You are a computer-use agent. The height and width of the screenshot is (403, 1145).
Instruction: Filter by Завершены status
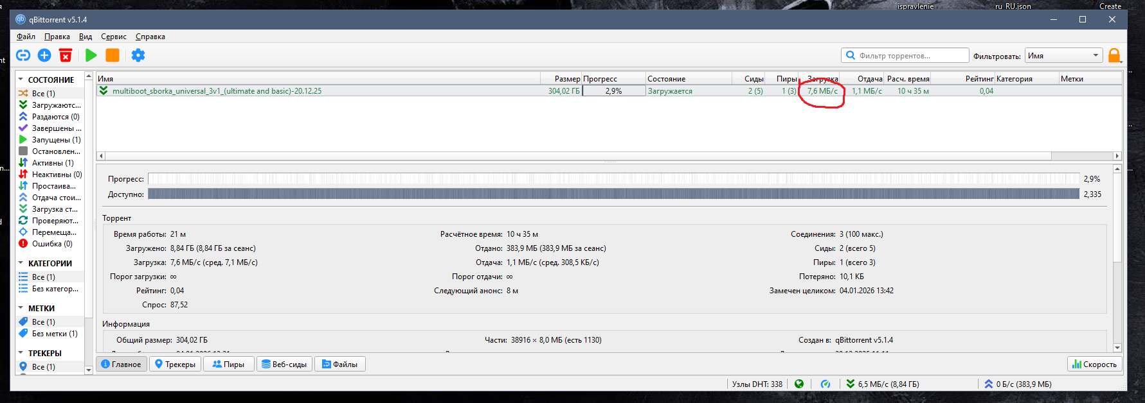(x=50, y=128)
